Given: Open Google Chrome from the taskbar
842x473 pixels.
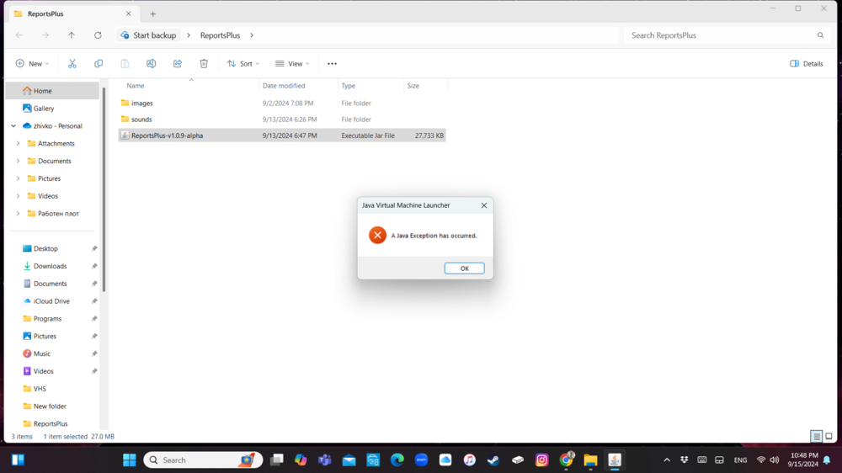Looking at the screenshot, I should 566,460.
